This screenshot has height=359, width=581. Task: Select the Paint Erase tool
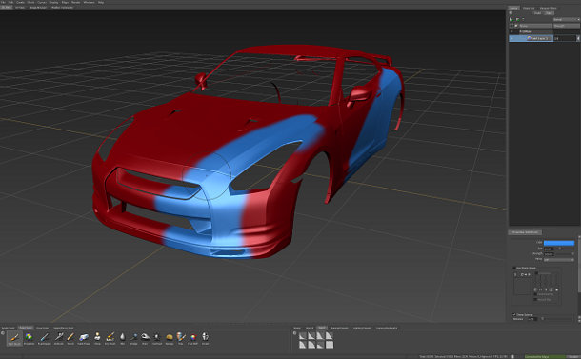pos(84,338)
